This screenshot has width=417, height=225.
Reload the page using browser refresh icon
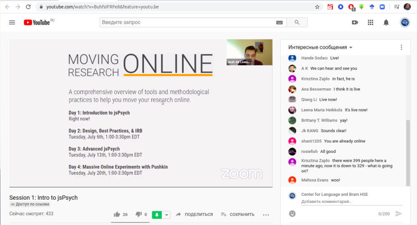click(28, 7)
